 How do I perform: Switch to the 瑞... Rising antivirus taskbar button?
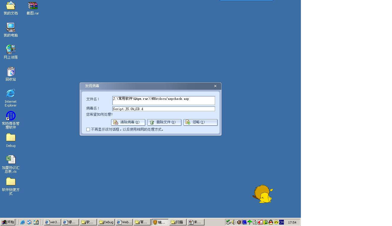click(160, 222)
